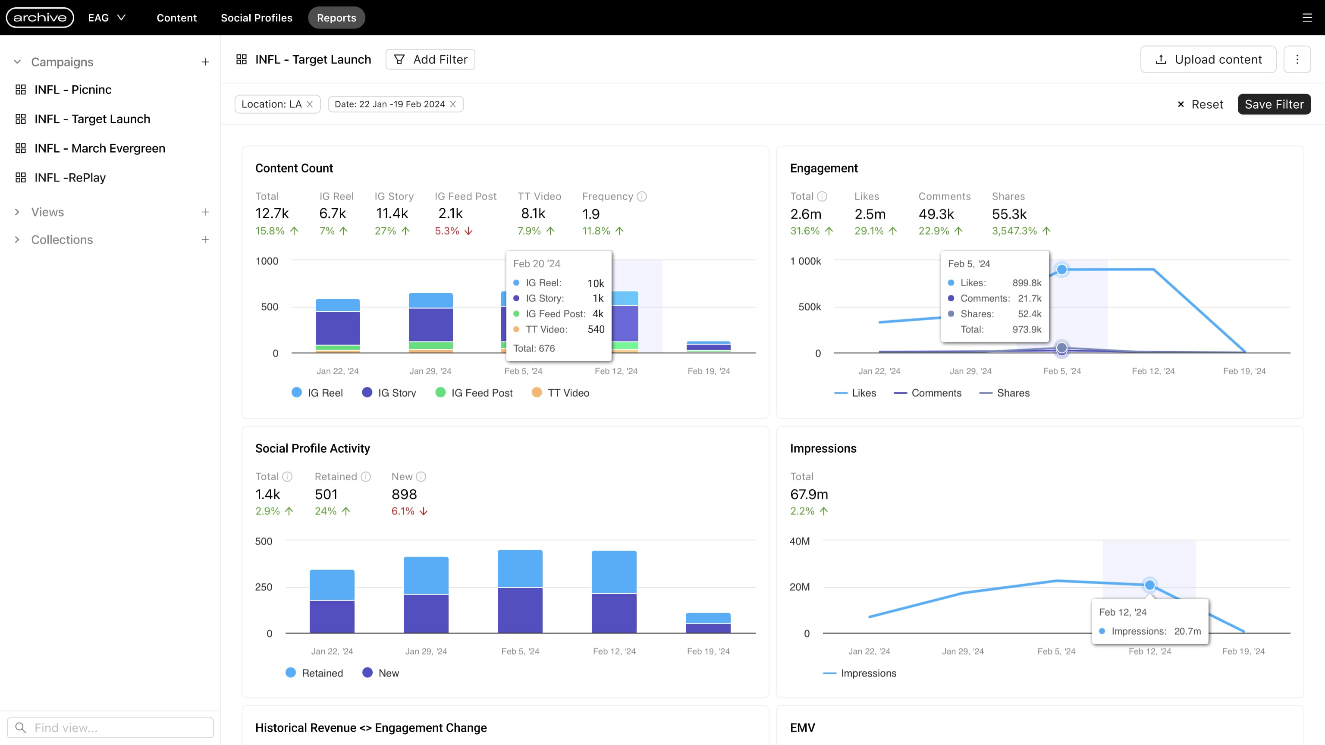
Task: Collapse the Campaigns section
Action: click(17, 62)
